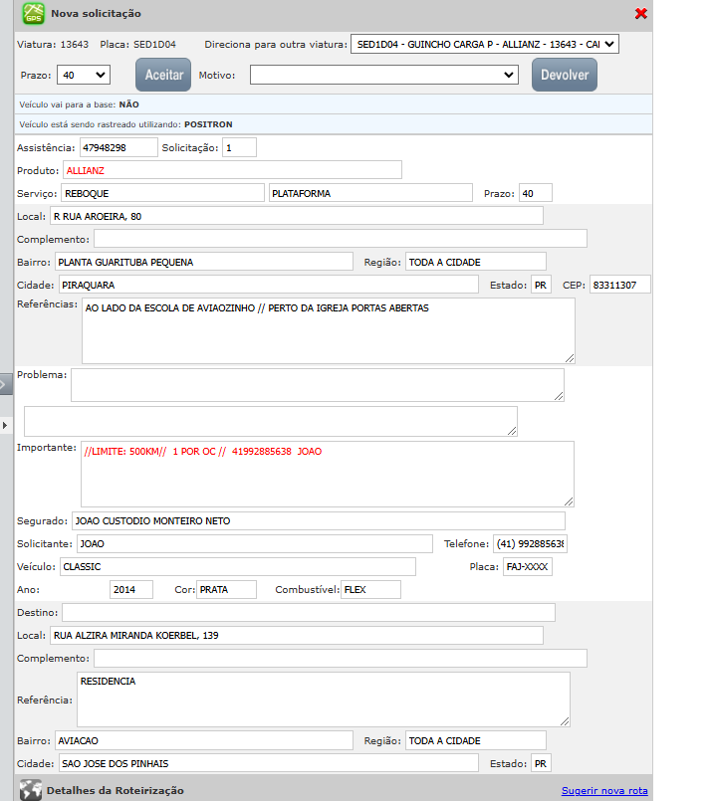Click the Detalhes da Roteirização globe icon
This screenshot has height=801, width=712.
point(31,790)
